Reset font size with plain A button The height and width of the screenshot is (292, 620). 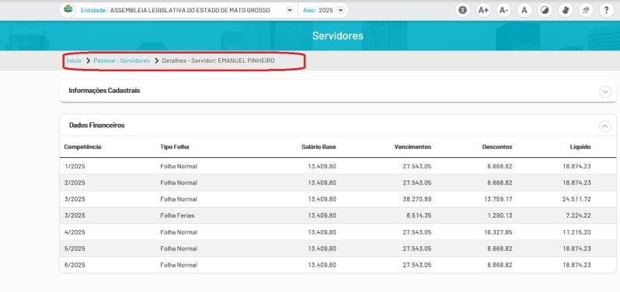pyautogui.click(x=524, y=10)
